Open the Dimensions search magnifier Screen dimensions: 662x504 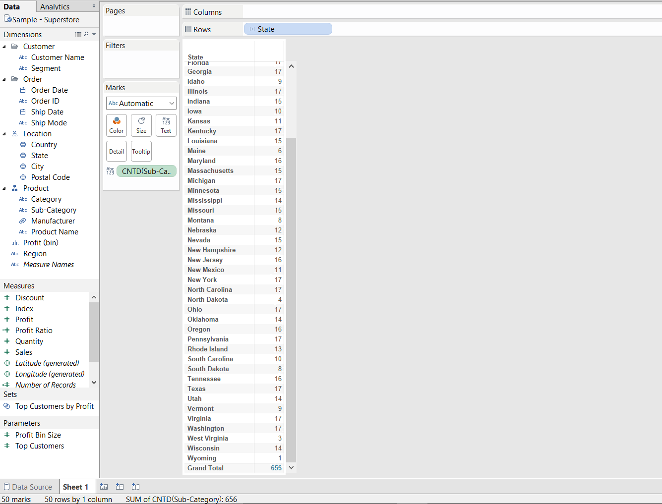(86, 34)
